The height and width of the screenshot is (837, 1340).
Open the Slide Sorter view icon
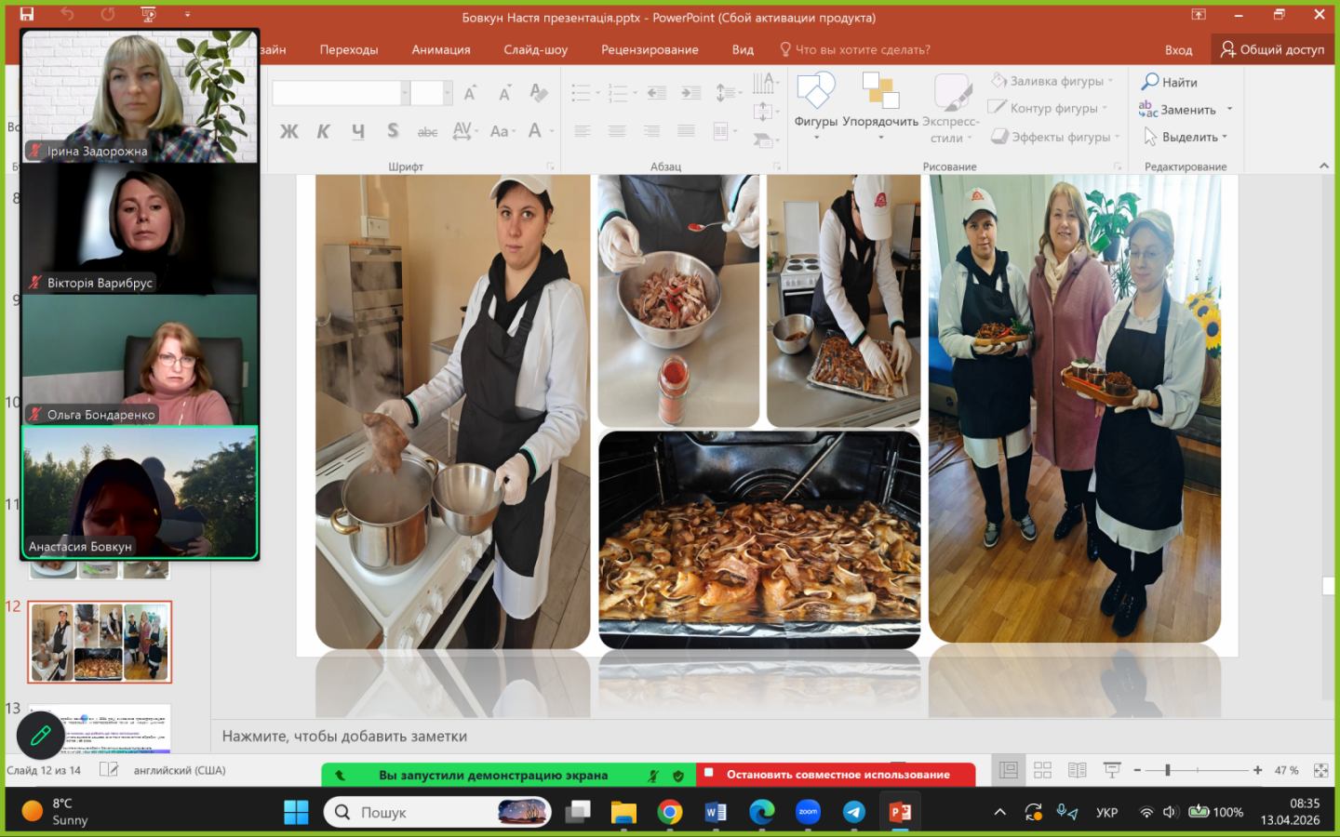point(1042,770)
